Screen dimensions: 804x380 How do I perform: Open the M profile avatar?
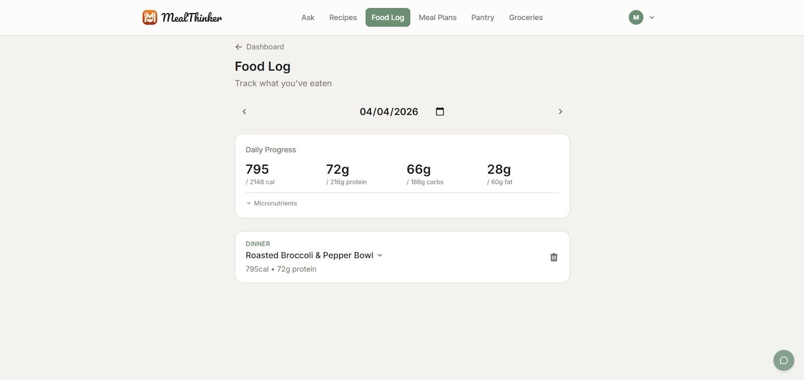(636, 17)
